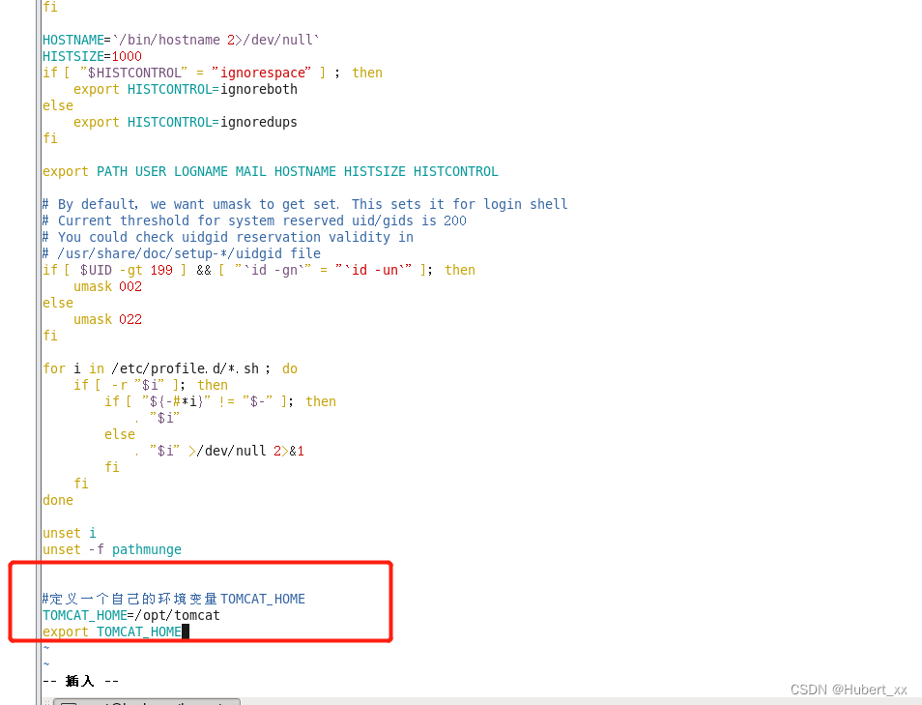Click the TOMCAT_HOME=/opt/tomcat line
The image size is (922, 705).
[x=131, y=617]
